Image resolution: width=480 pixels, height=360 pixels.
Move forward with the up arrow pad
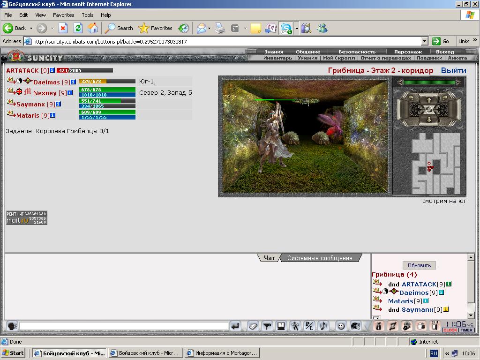pyautogui.click(x=429, y=100)
